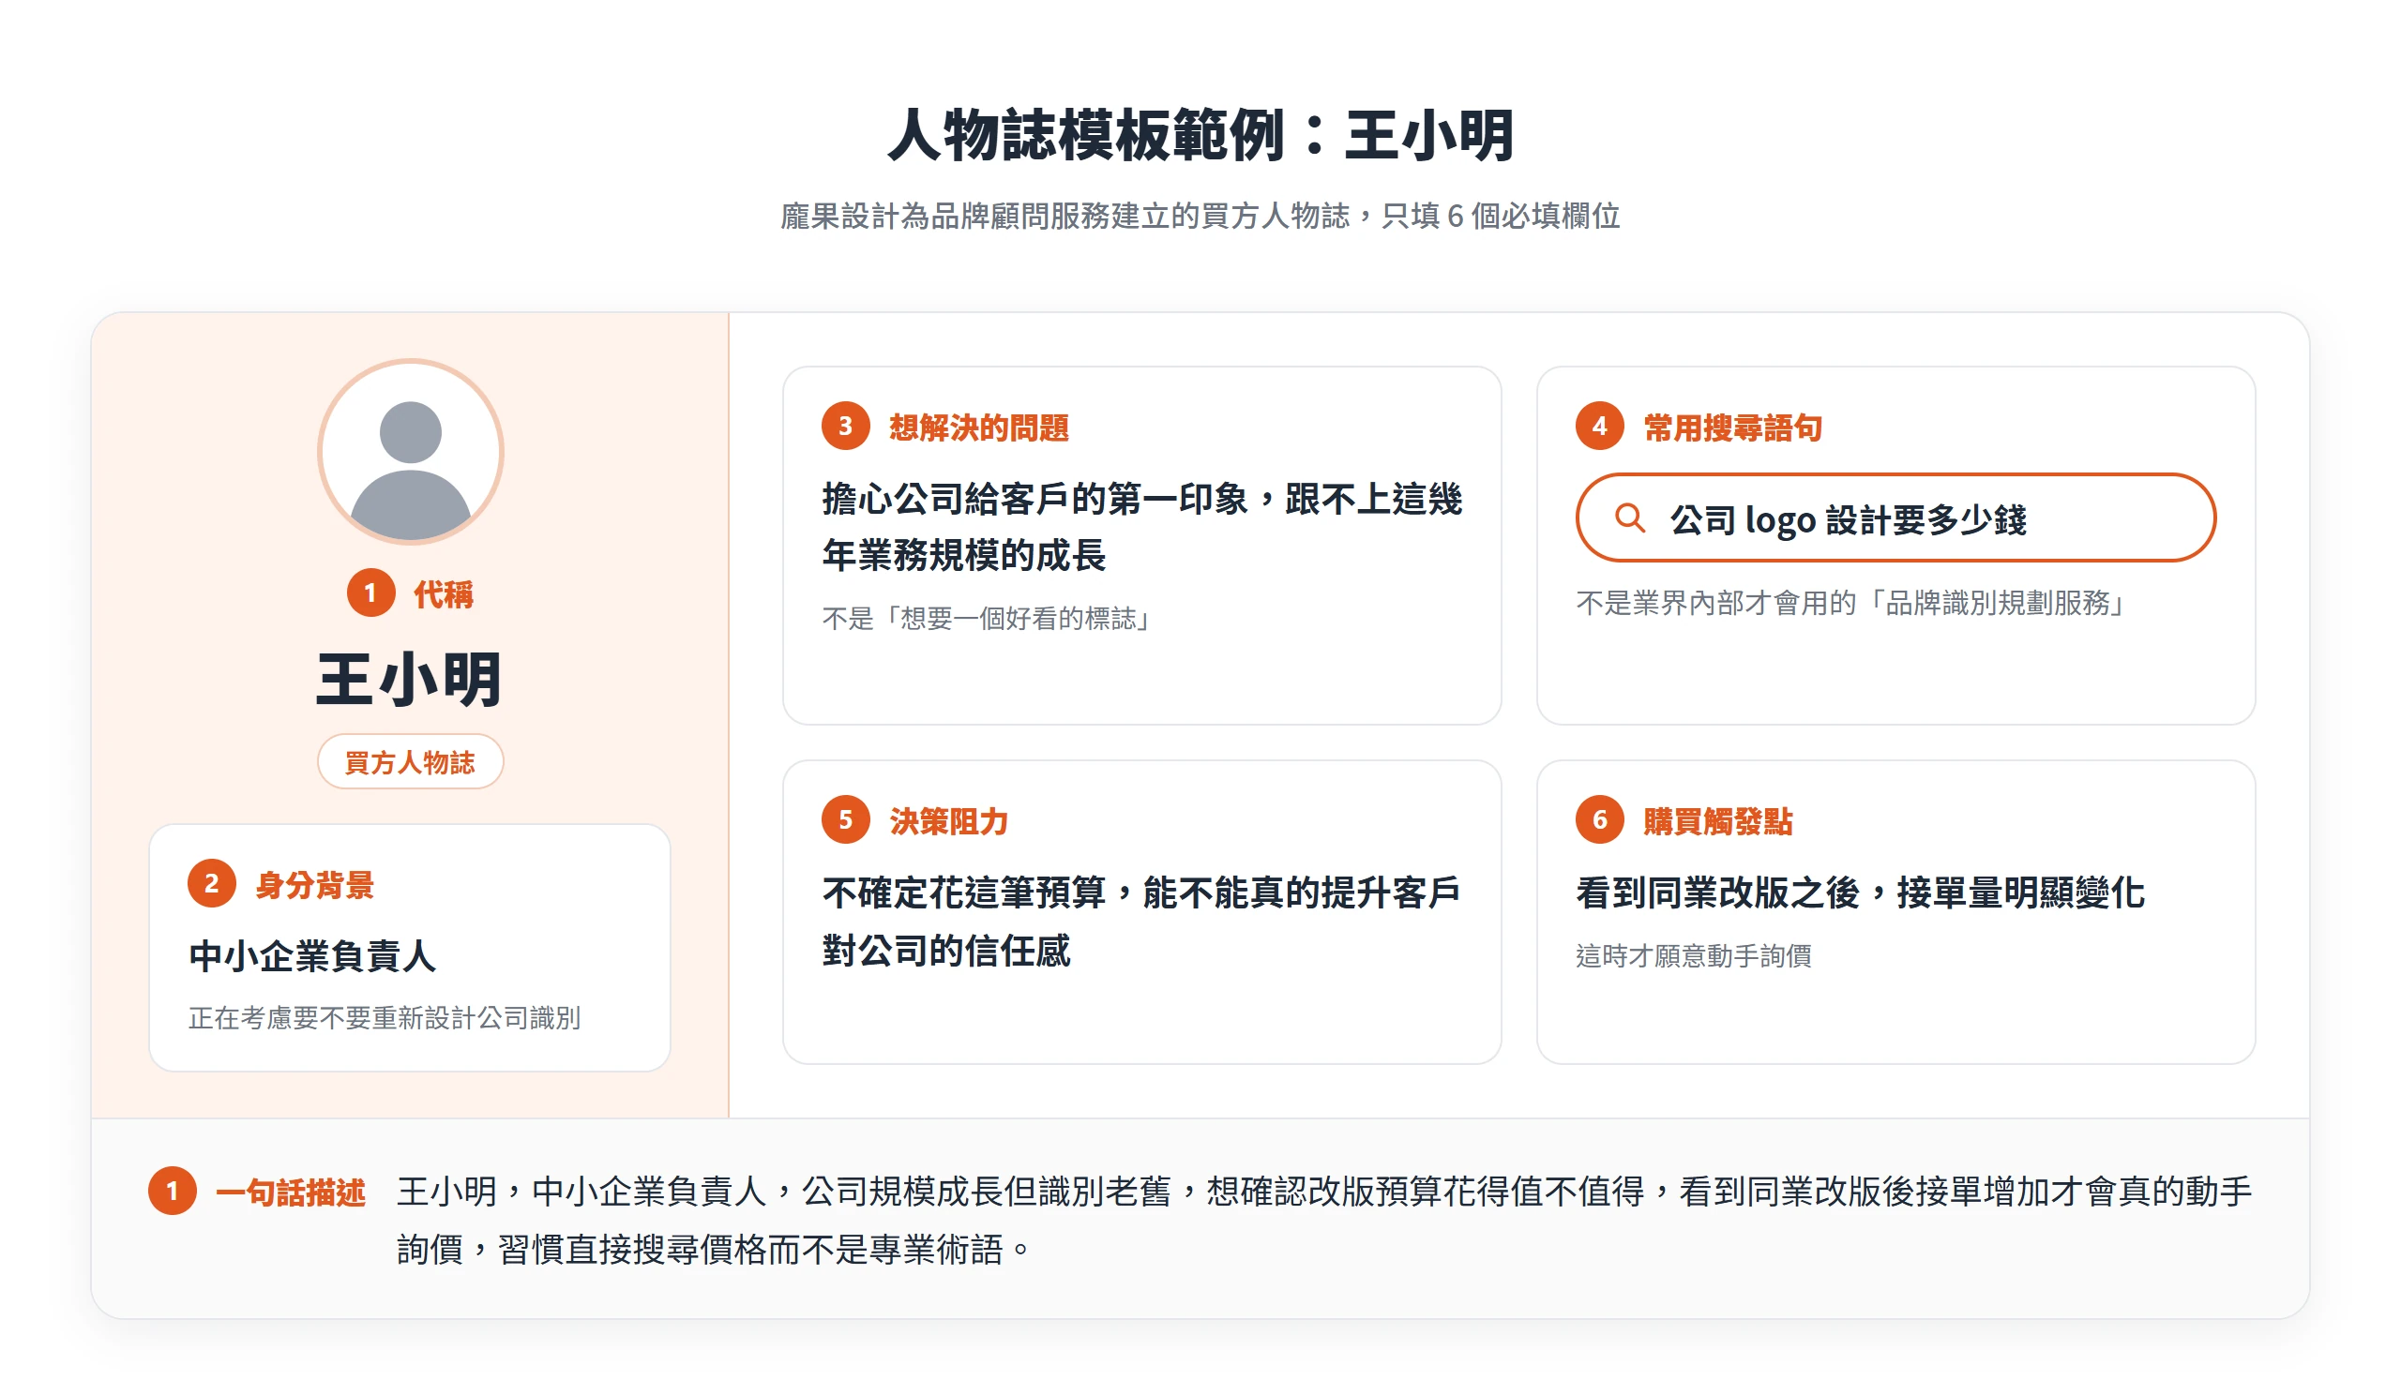Click the "一句話描述" label
This screenshot has width=2401, height=1395.
coord(291,1192)
